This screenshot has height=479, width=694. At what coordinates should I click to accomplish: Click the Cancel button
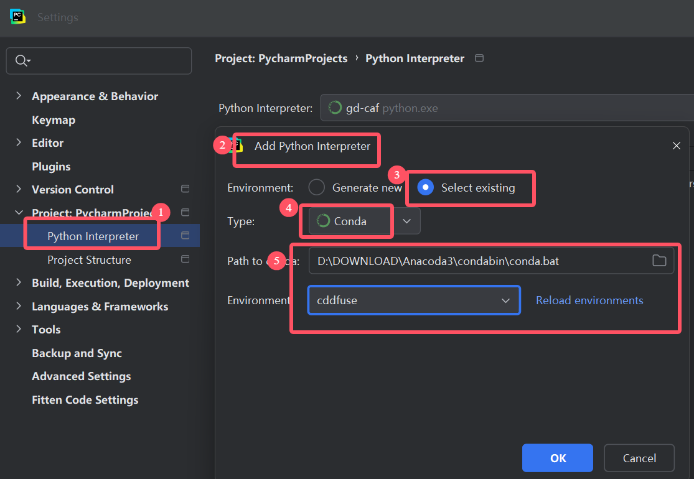coord(639,458)
